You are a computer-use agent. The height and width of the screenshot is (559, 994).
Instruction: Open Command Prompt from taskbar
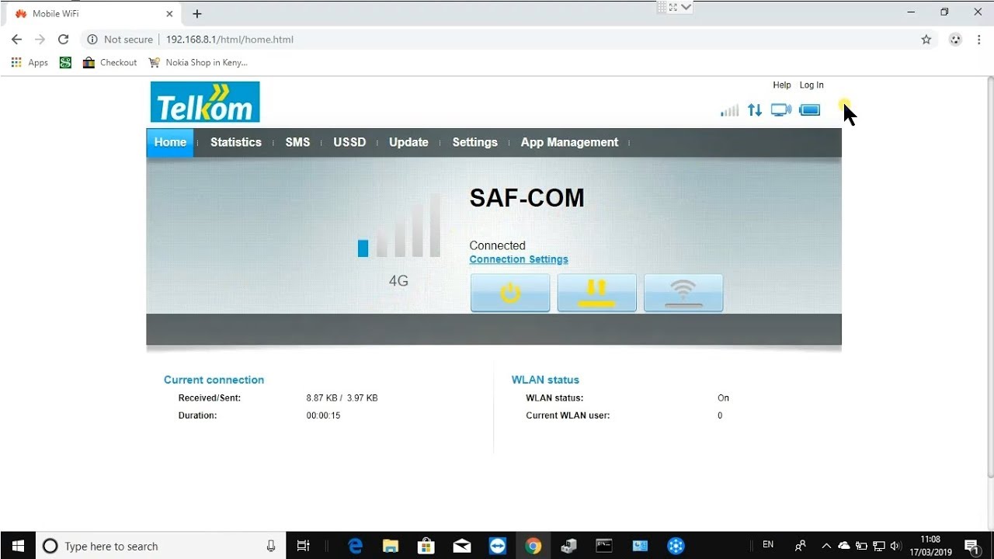tap(604, 546)
